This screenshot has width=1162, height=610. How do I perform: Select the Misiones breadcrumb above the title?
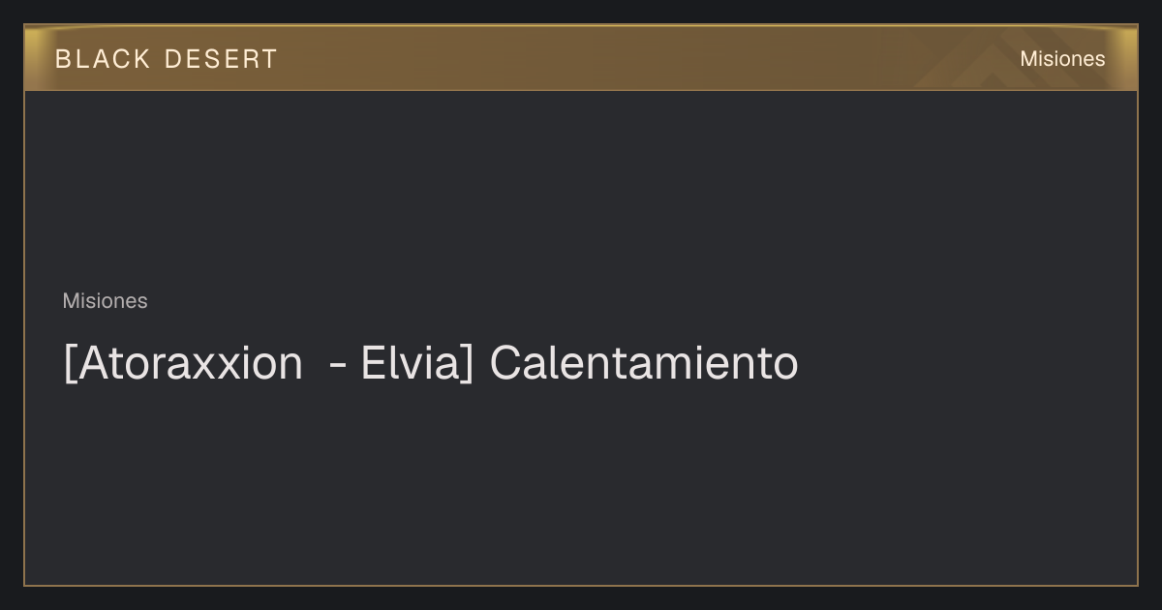[105, 301]
